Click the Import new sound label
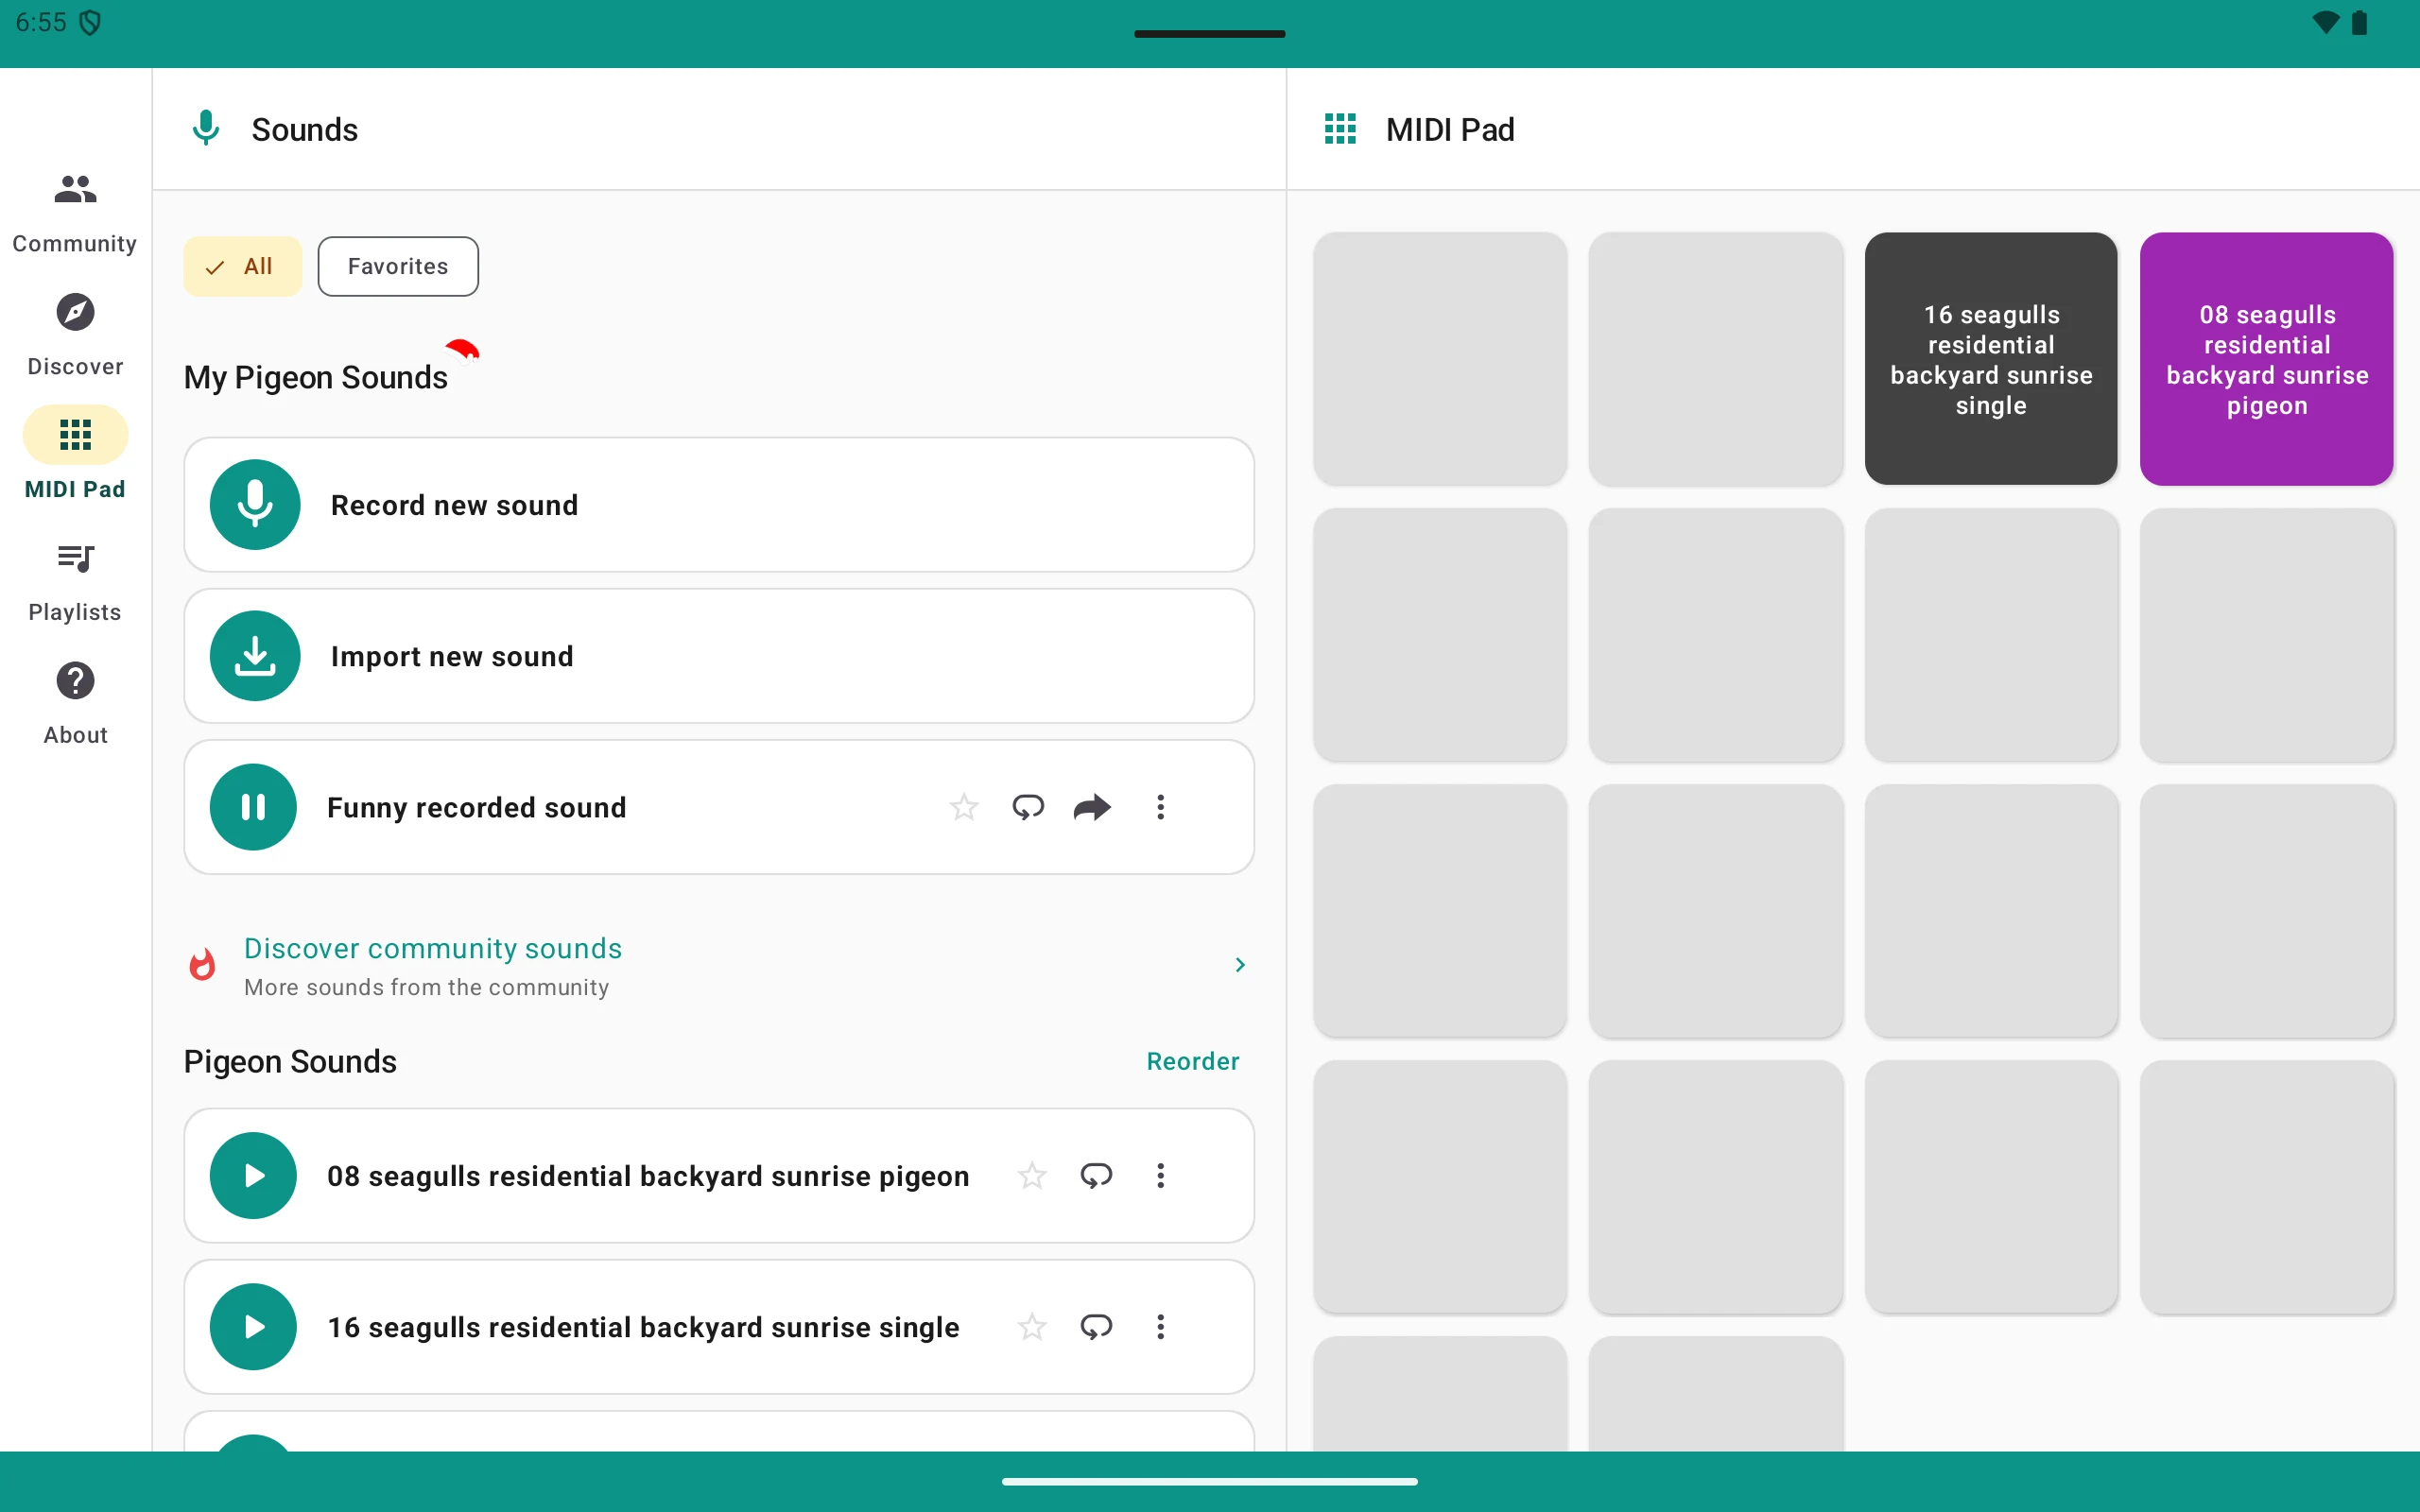 pos(452,656)
